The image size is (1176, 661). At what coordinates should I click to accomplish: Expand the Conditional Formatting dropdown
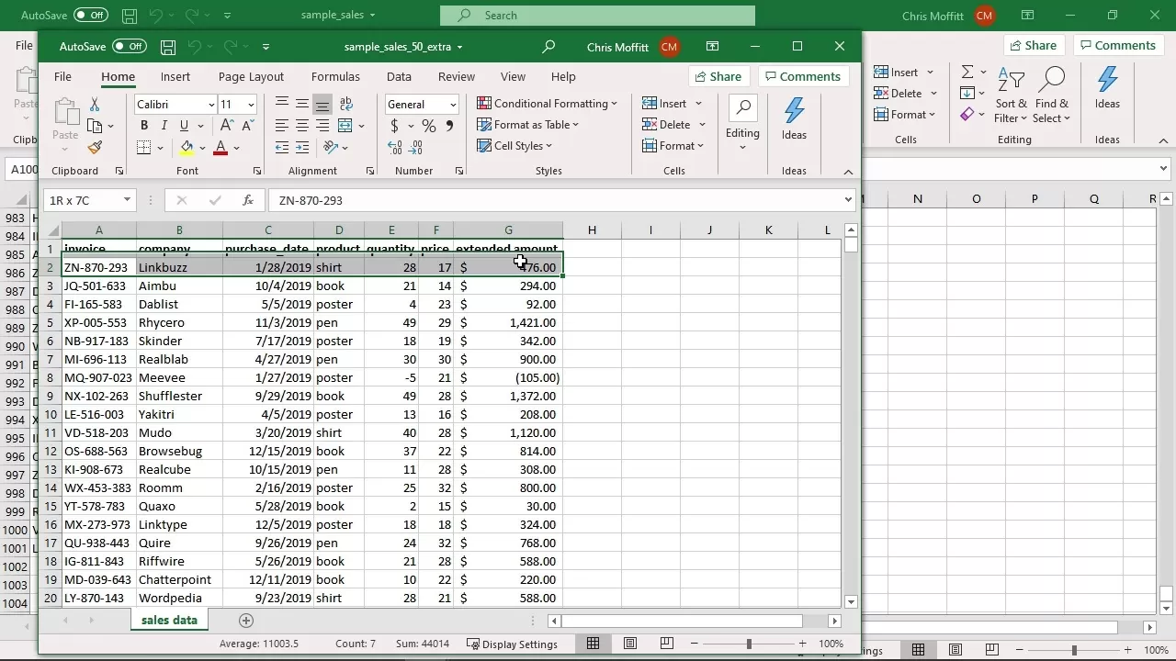pyautogui.click(x=548, y=104)
